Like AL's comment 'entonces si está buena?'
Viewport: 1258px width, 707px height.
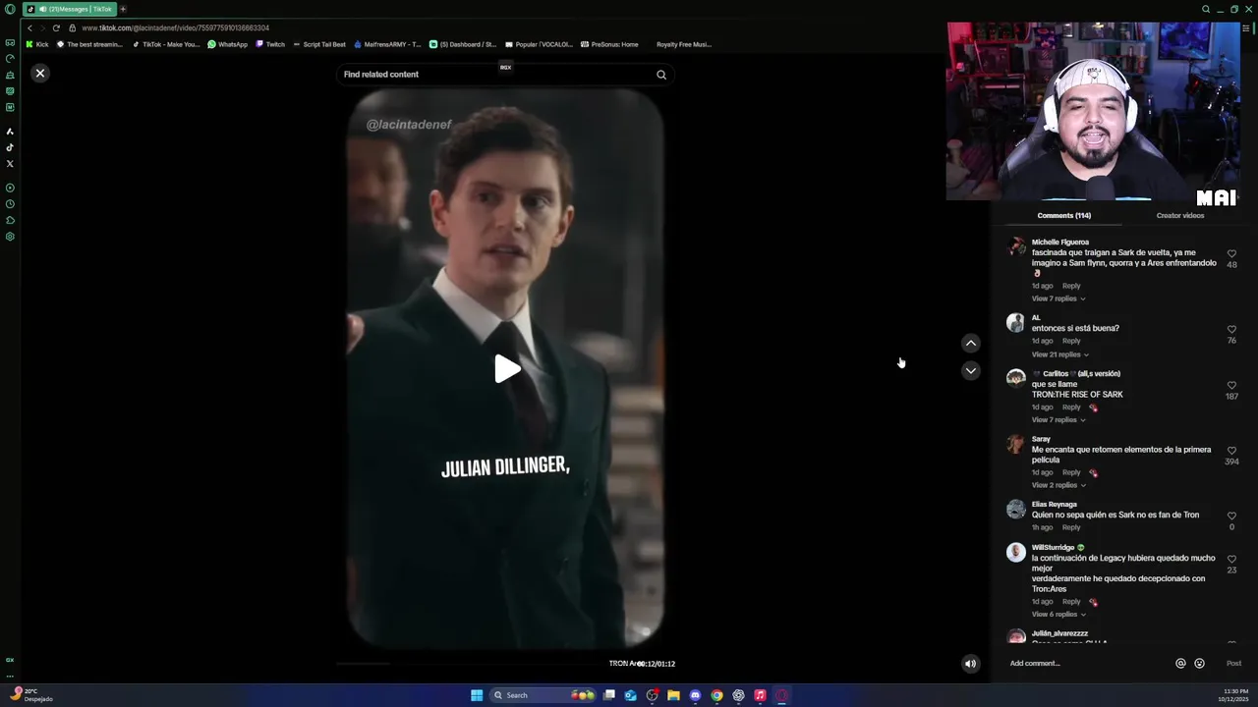point(1231,330)
